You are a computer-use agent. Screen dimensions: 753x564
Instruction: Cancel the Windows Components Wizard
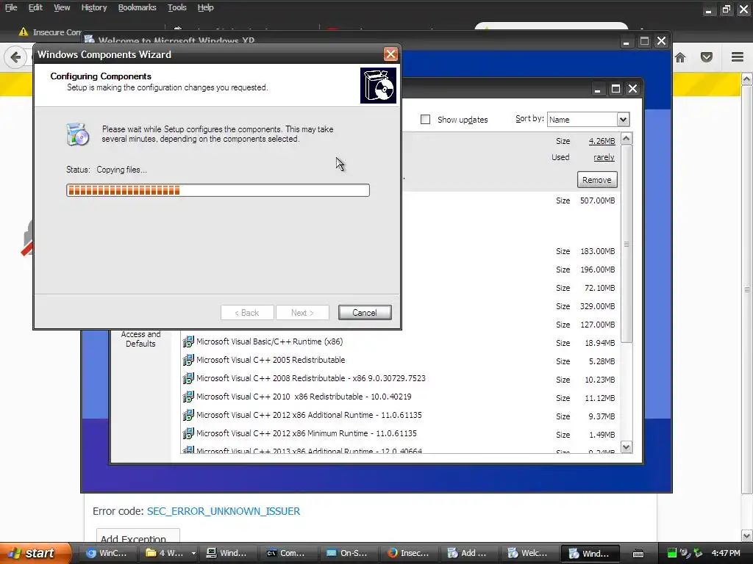pos(365,313)
